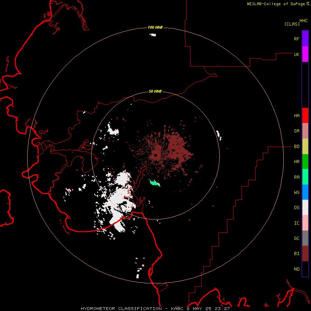Select the WS blue legend swatch
The width and height of the screenshot is (311, 311).
(305, 192)
